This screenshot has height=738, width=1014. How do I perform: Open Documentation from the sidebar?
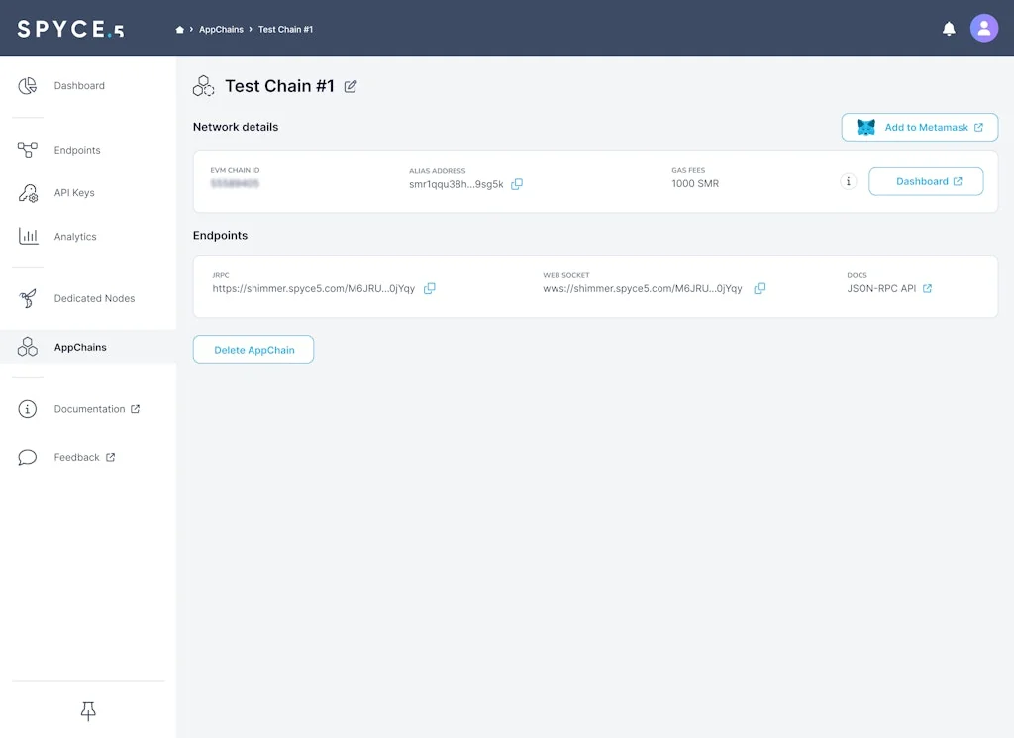tap(88, 409)
